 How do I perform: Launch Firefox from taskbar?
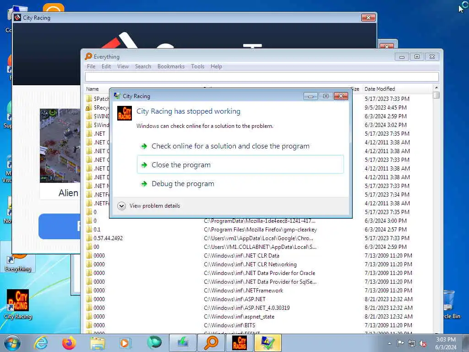(69, 343)
